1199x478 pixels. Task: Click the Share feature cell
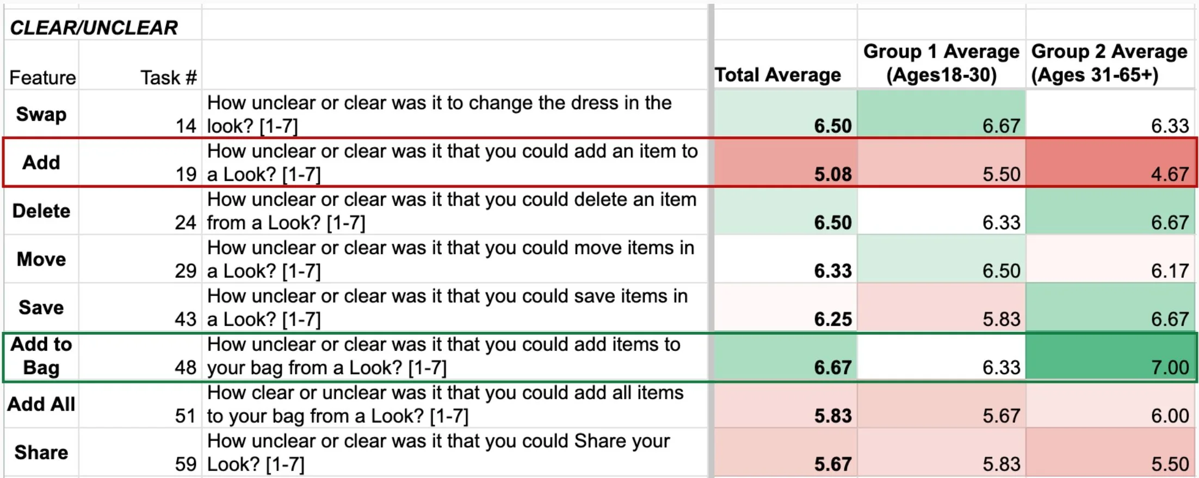pos(41,452)
